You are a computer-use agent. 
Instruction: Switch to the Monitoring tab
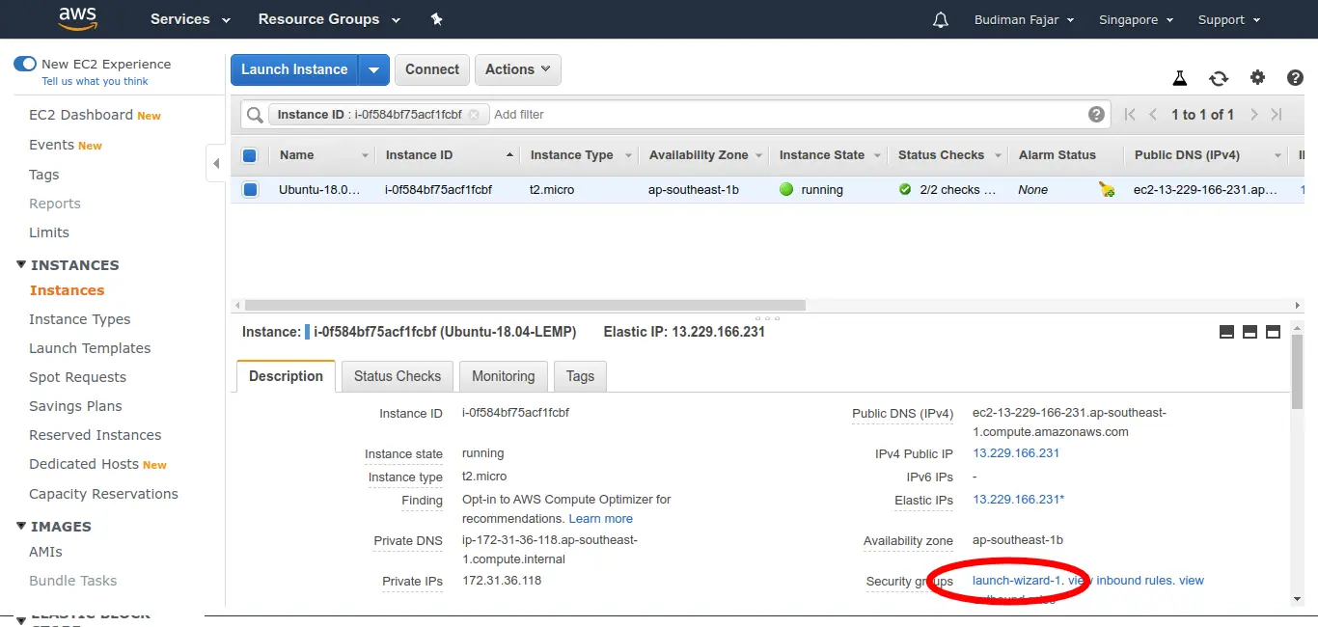pyautogui.click(x=504, y=376)
